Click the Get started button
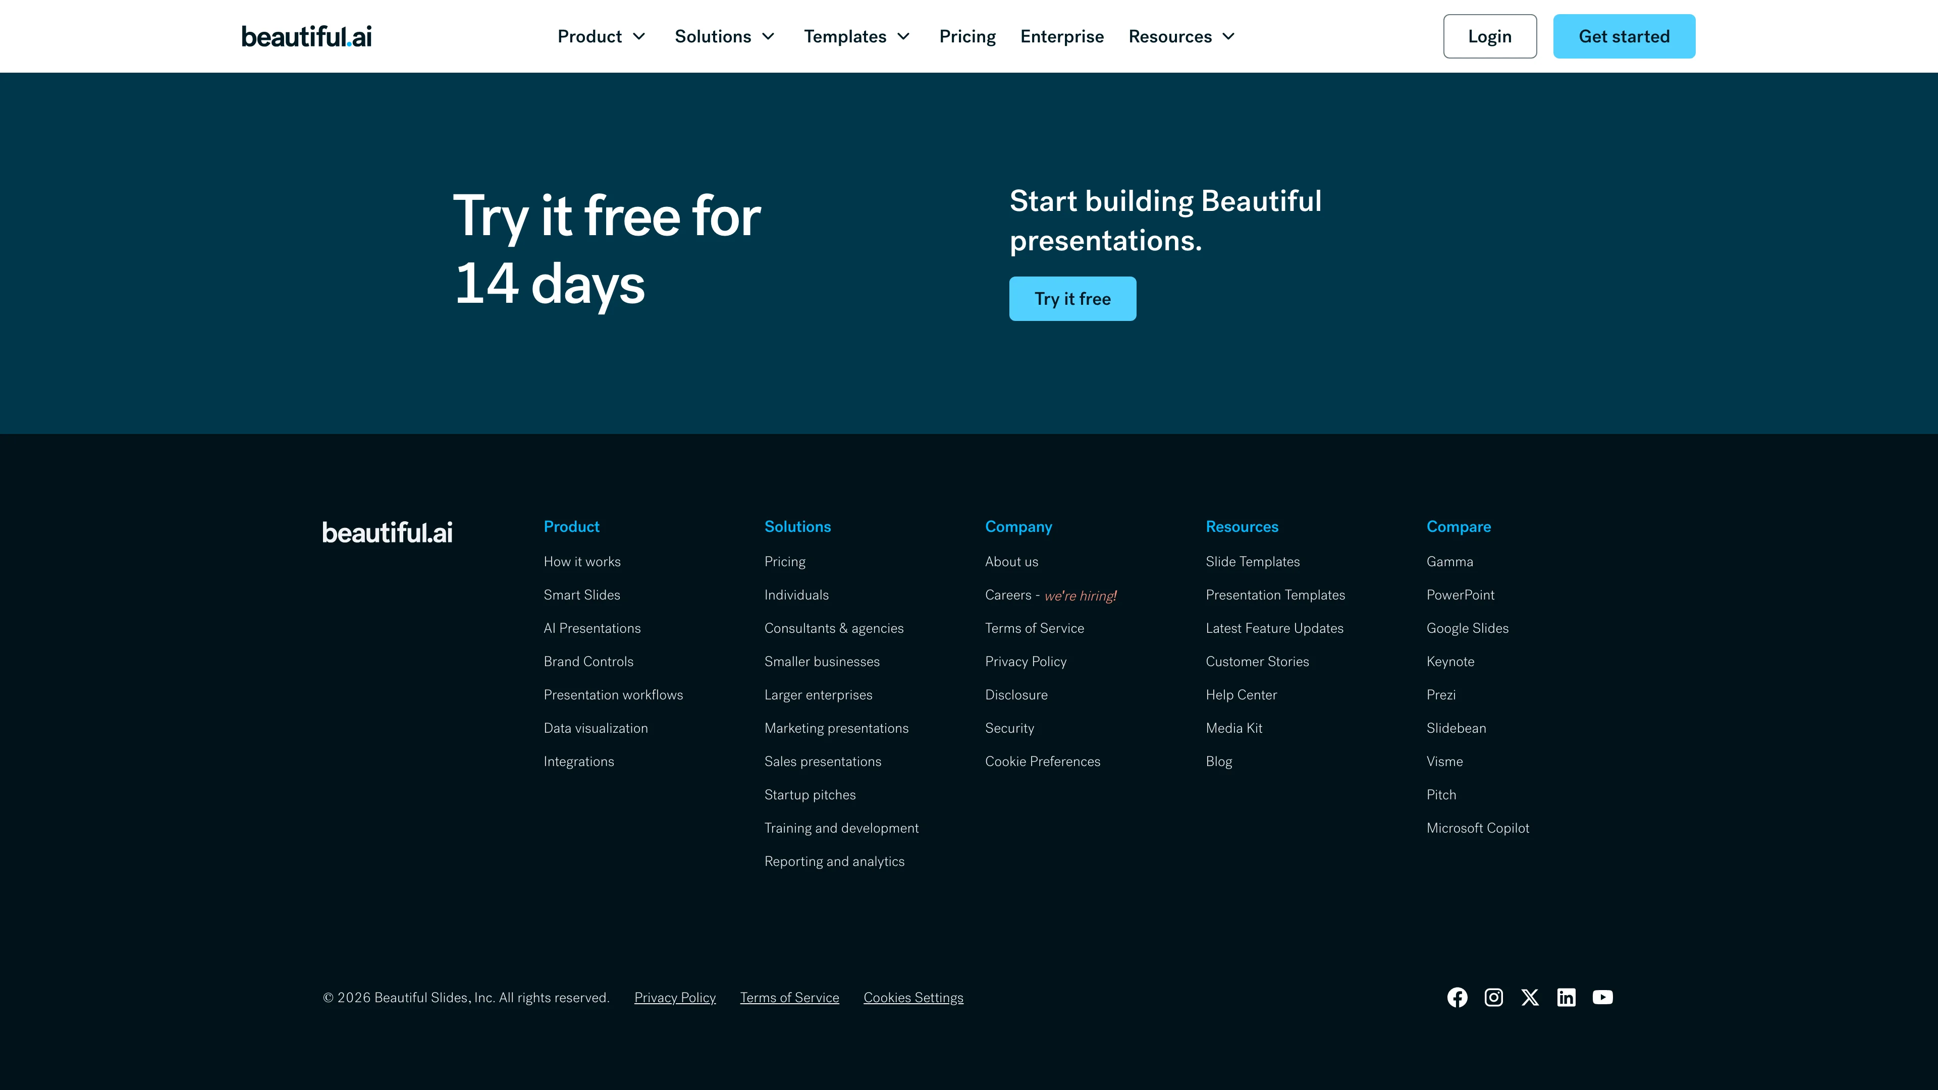The image size is (1938, 1090). [x=1624, y=36]
